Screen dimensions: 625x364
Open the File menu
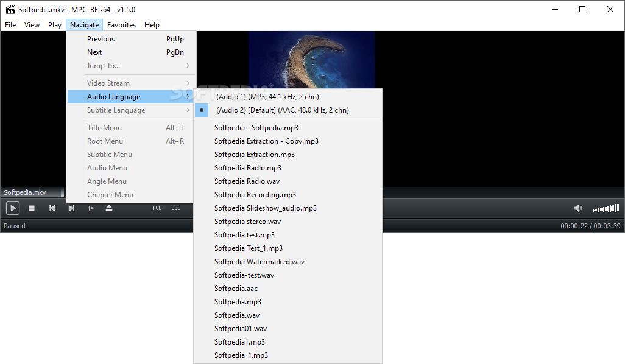coord(10,25)
